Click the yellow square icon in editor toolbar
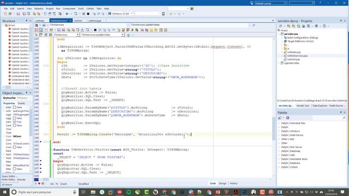The width and height of the screenshot is (349, 196). click(x=152, y=30)
